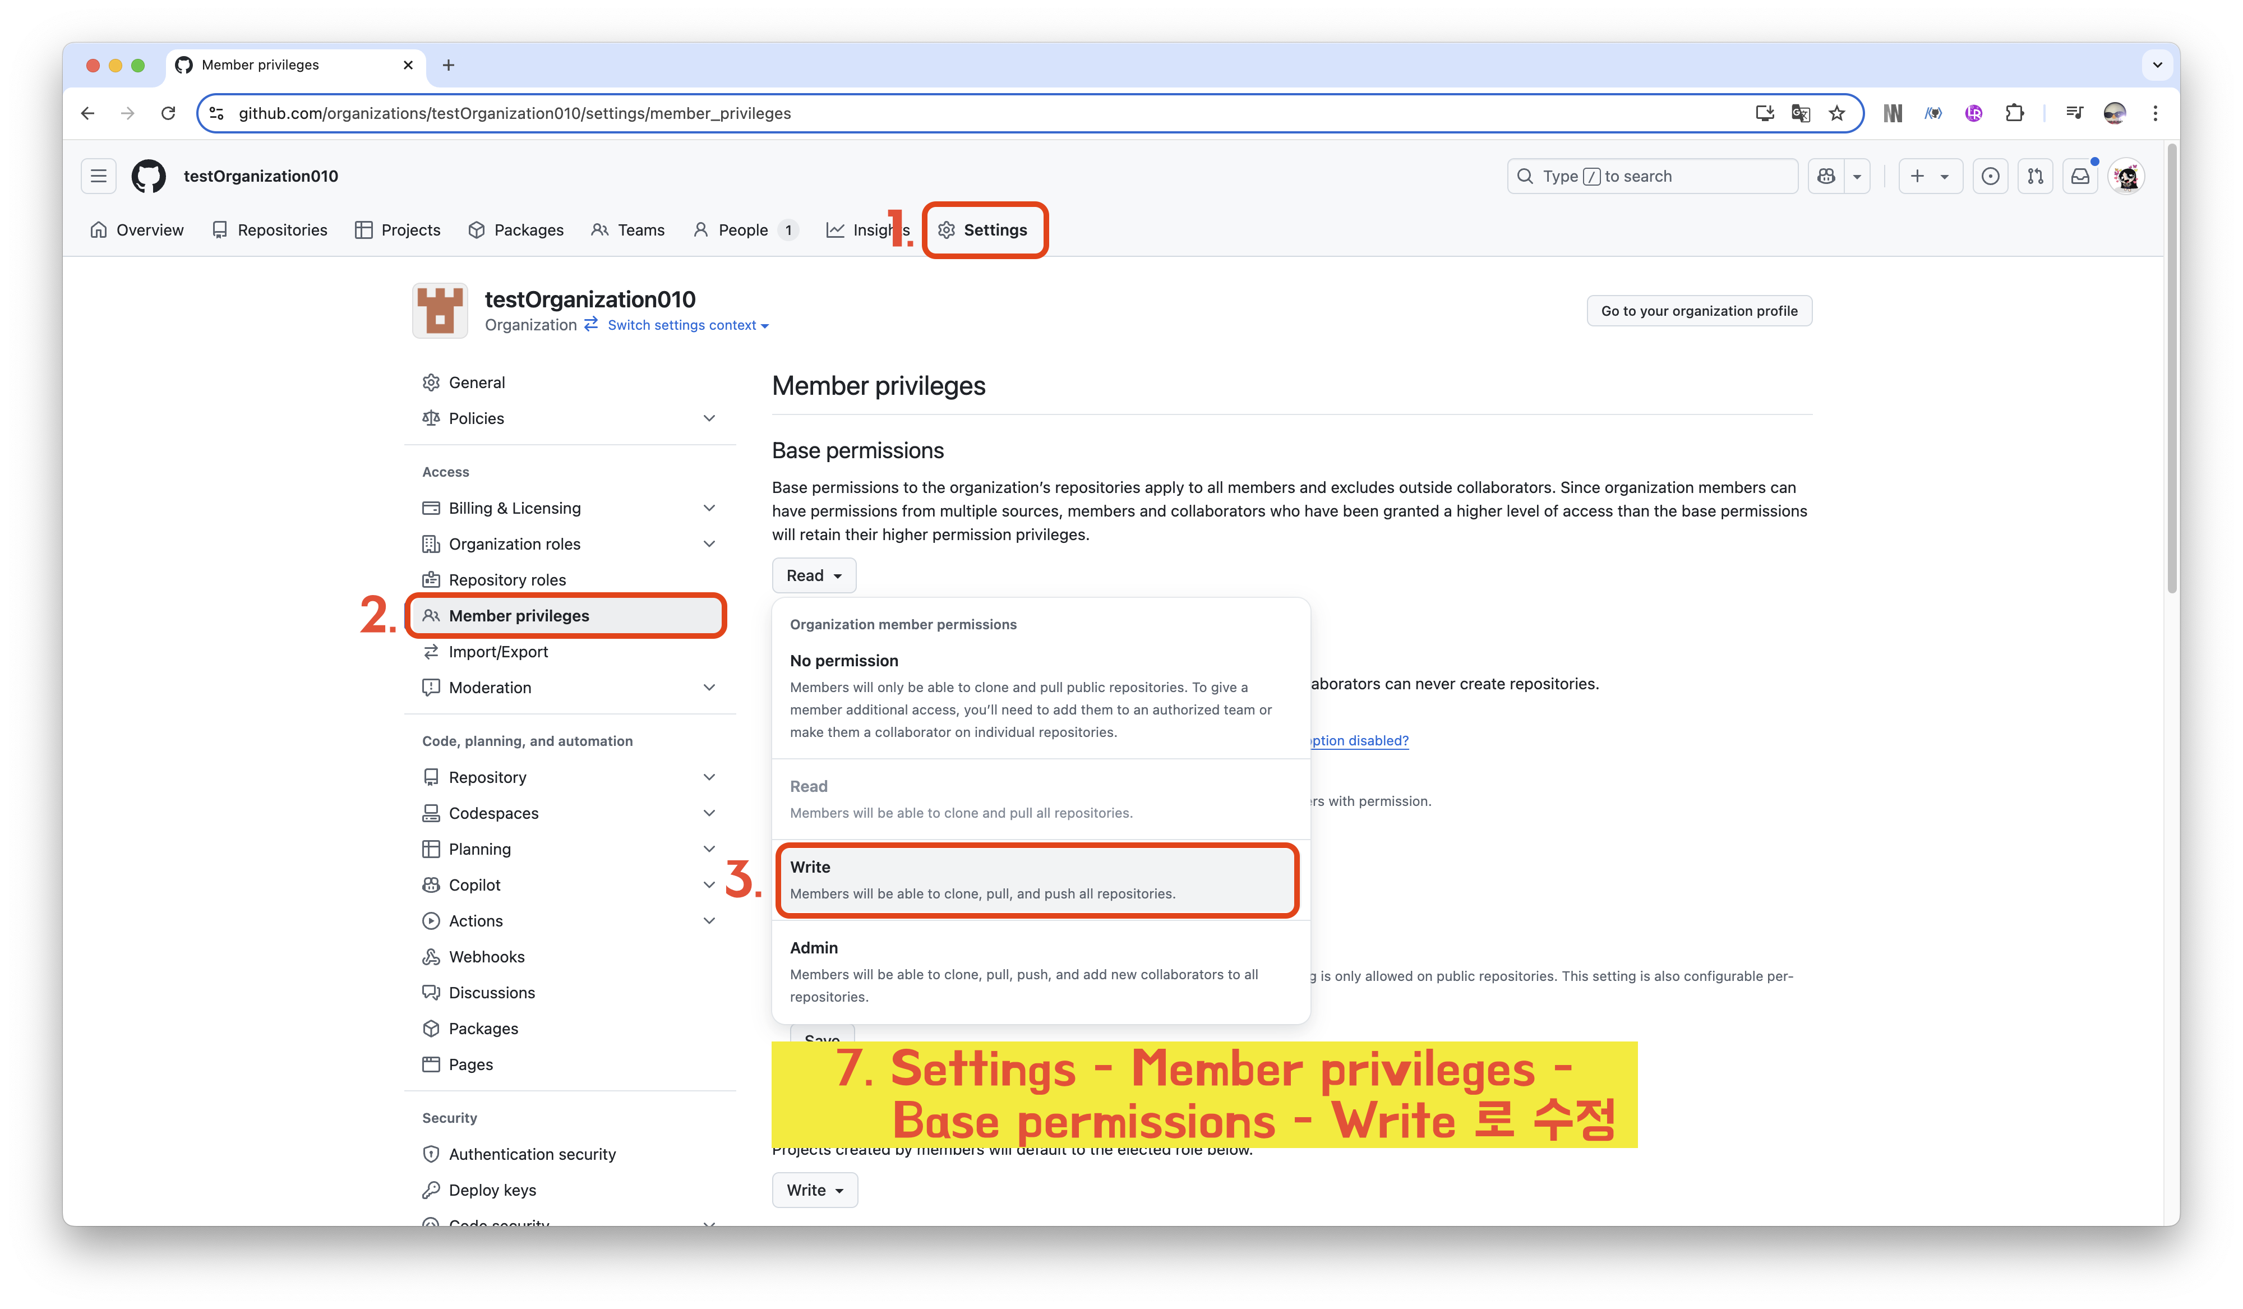Image resolution: width=2243 pixels, height=1309 pixels.
Task: Click the GitHub Octocat logo
Action: [x=149, y=176]
